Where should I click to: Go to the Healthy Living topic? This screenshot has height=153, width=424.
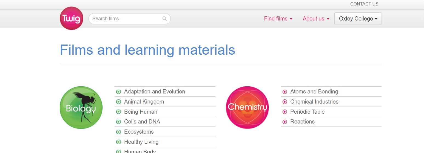coord(141,142)
